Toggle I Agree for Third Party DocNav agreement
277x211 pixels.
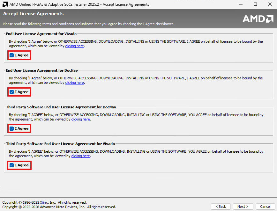coord(12,129)
